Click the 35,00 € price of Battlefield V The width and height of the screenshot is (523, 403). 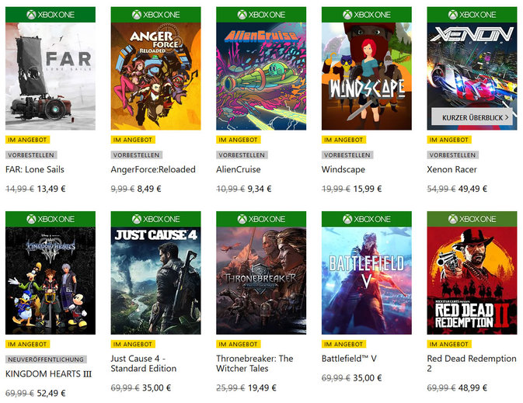(368, 378)
